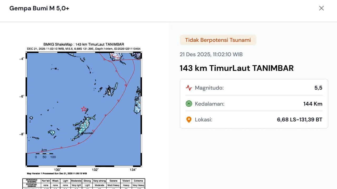Click the Map Version 1 Processed caption

[x=57, y=174]
